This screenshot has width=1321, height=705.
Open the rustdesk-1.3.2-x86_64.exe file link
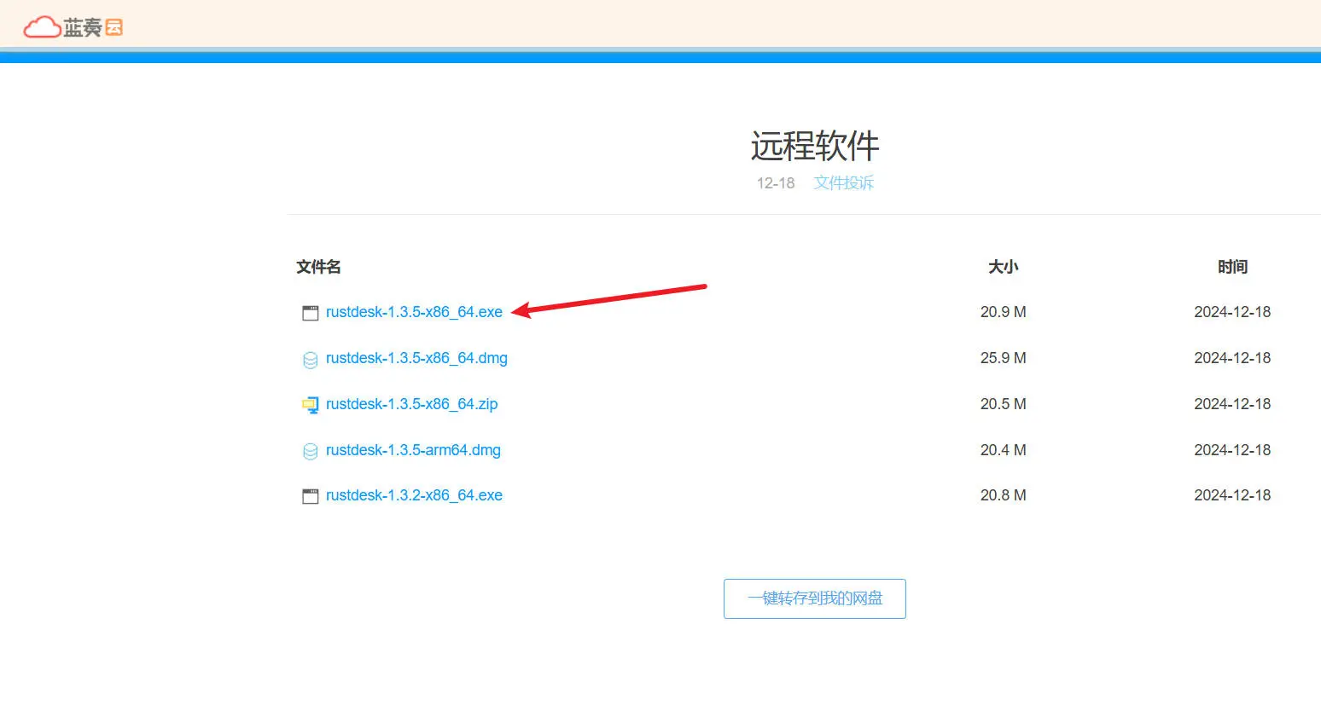(414, 495)
